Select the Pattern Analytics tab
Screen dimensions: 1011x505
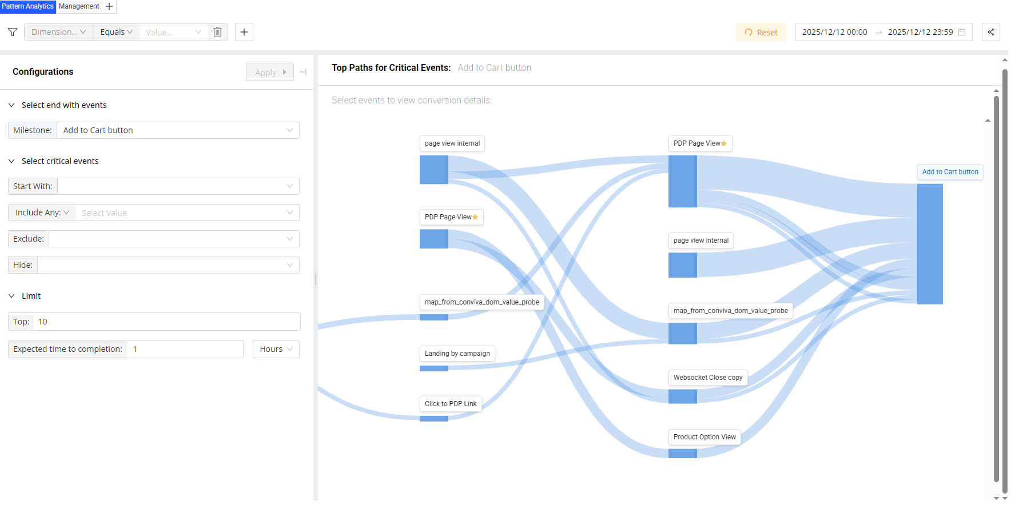[x=27, y=6]
